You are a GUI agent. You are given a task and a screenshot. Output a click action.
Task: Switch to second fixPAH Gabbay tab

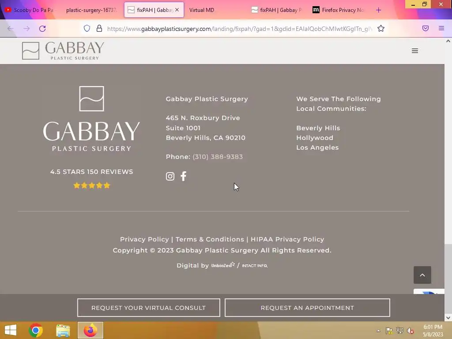tap(277, 10)
